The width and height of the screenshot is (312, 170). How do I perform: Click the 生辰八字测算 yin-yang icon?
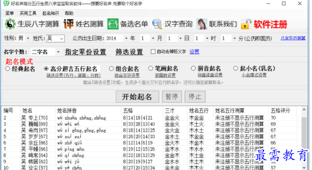tap(10, 24)
